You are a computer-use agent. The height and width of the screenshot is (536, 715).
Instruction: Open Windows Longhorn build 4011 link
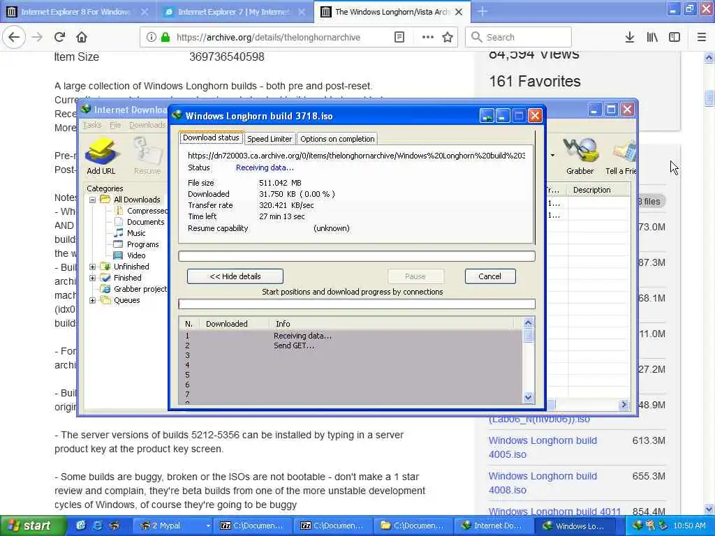point(554,512)
